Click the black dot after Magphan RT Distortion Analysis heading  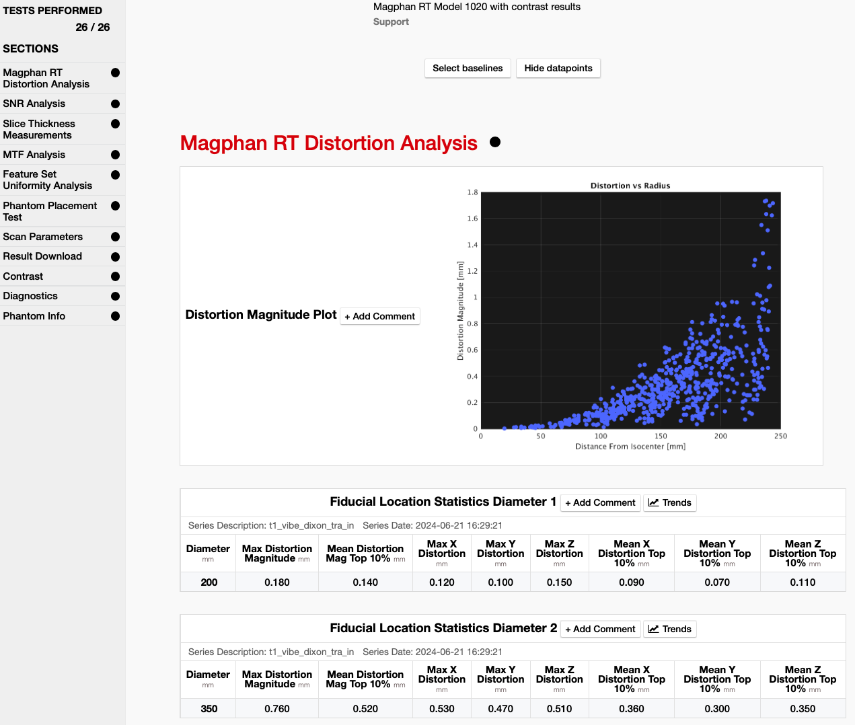(495, 142)
